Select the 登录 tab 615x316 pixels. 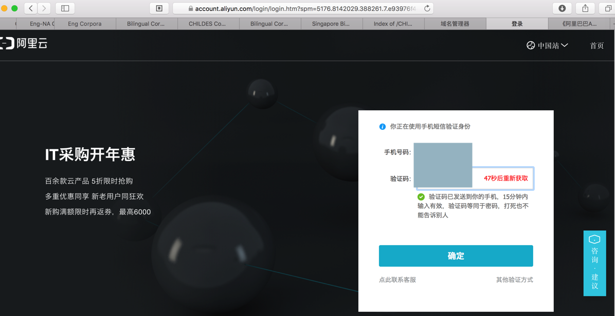click(517, 24)
